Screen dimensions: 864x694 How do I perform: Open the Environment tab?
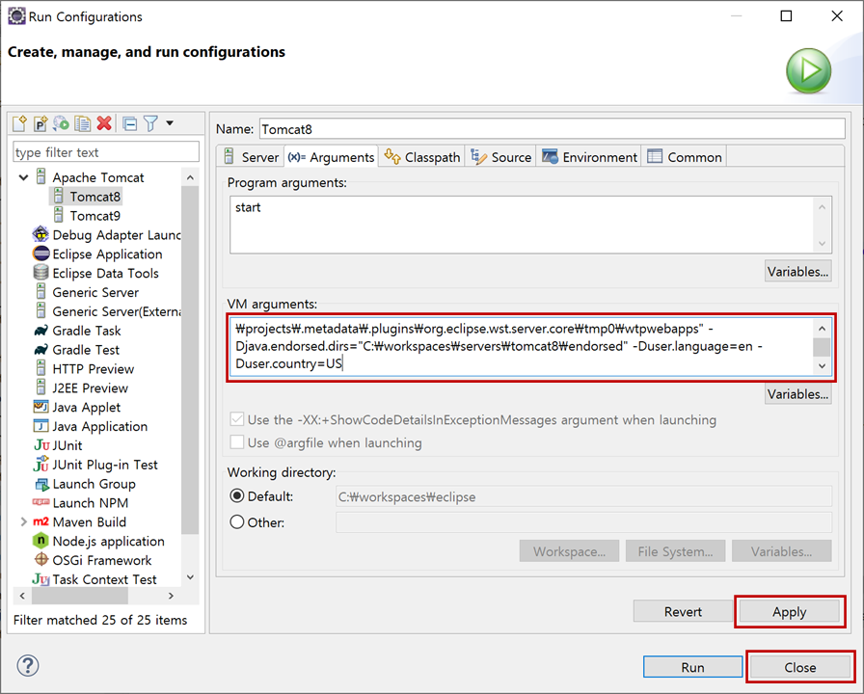589,157
